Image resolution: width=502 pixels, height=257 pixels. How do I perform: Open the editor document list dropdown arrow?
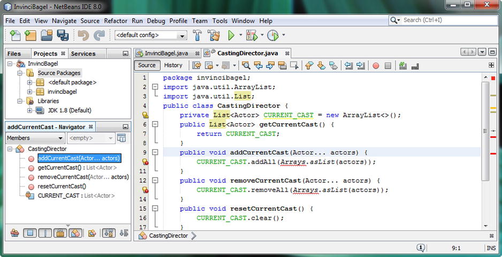point(483,52)
